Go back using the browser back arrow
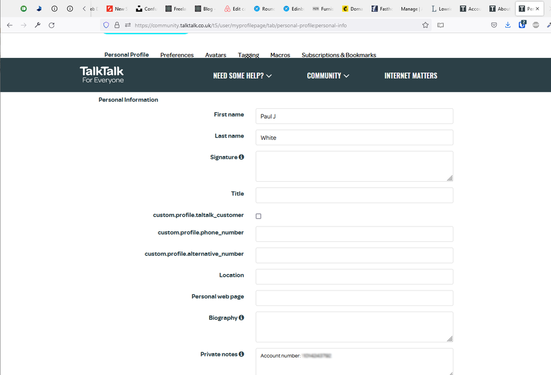Viewport: 551px width, 375px height. [x=9, y=25]
